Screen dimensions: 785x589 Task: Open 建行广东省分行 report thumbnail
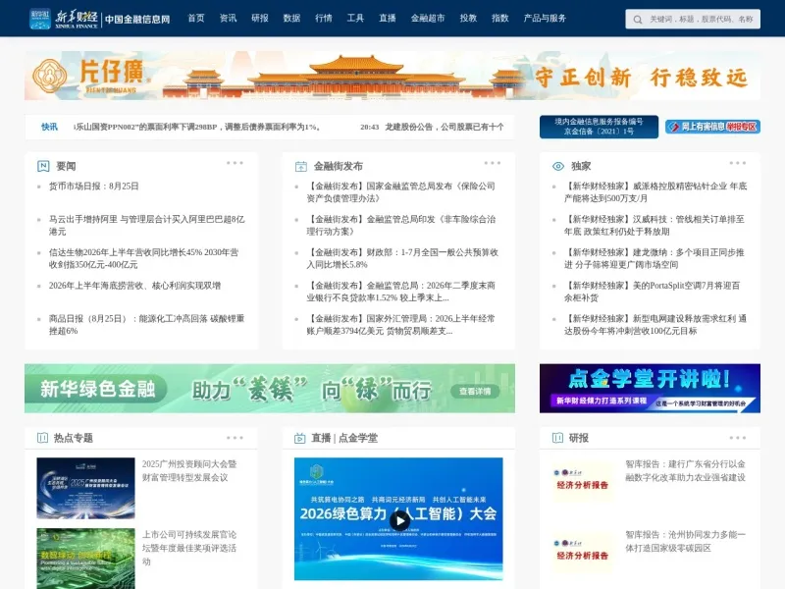coord(582,480)
